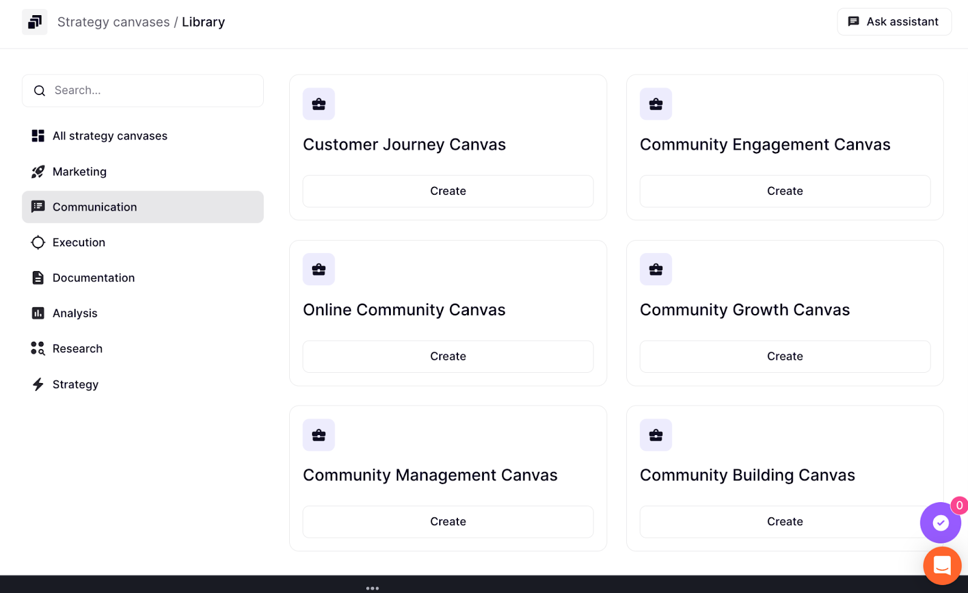Create a Customer Journey Canvas

pos(448,191)
